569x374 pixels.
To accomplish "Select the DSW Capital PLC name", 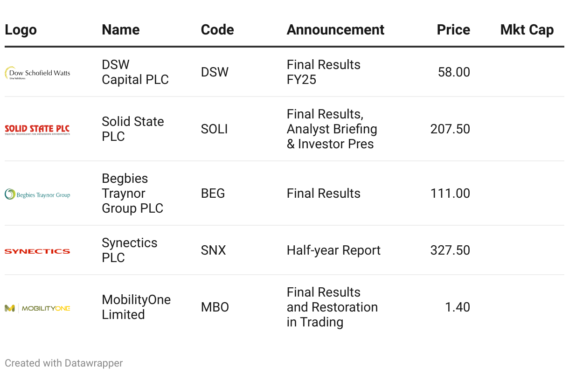I will 135,72.
